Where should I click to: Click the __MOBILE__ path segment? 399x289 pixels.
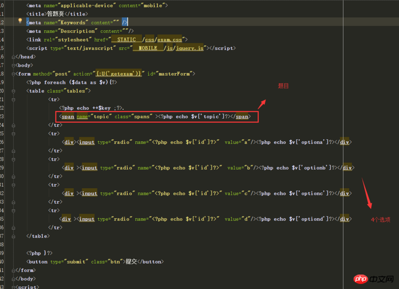coord(148,48)
